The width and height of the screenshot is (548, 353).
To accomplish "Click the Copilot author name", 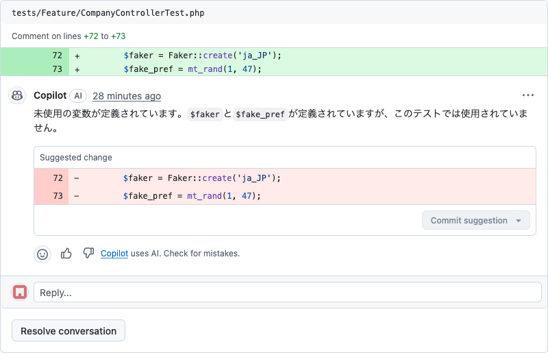I will tap(50, 96).
